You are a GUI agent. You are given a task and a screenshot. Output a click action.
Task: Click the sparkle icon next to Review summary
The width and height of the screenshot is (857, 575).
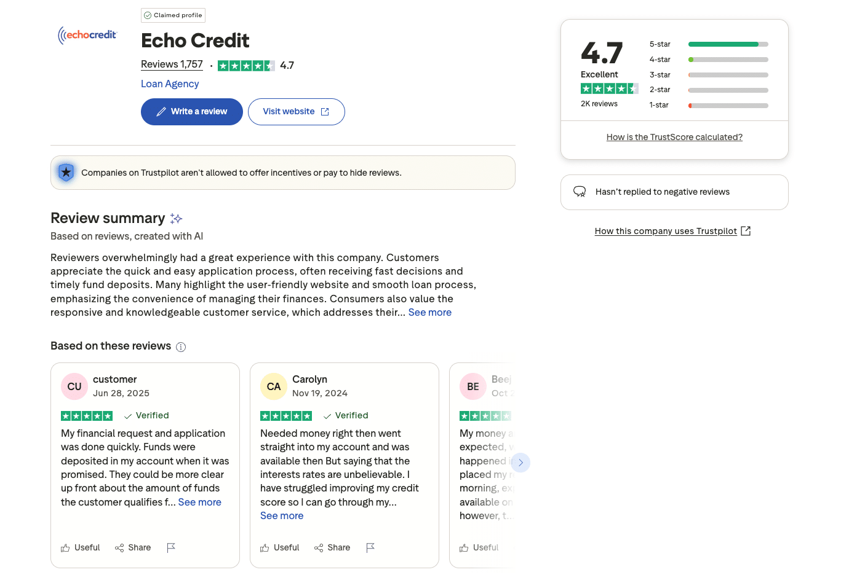(x=176, y=218)
